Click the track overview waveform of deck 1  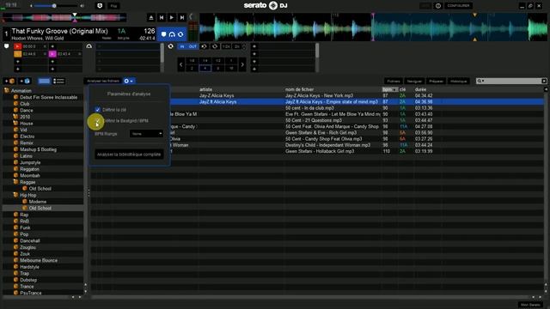coord(64,17)
